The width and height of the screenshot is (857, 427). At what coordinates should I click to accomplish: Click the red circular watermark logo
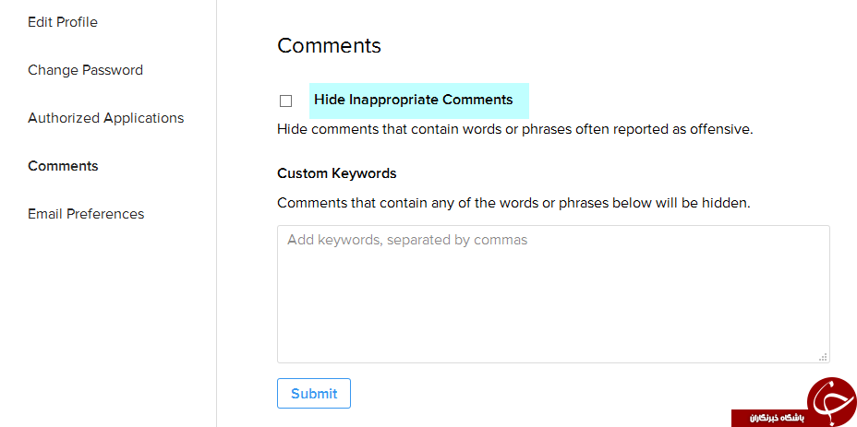tap(832, 399)
